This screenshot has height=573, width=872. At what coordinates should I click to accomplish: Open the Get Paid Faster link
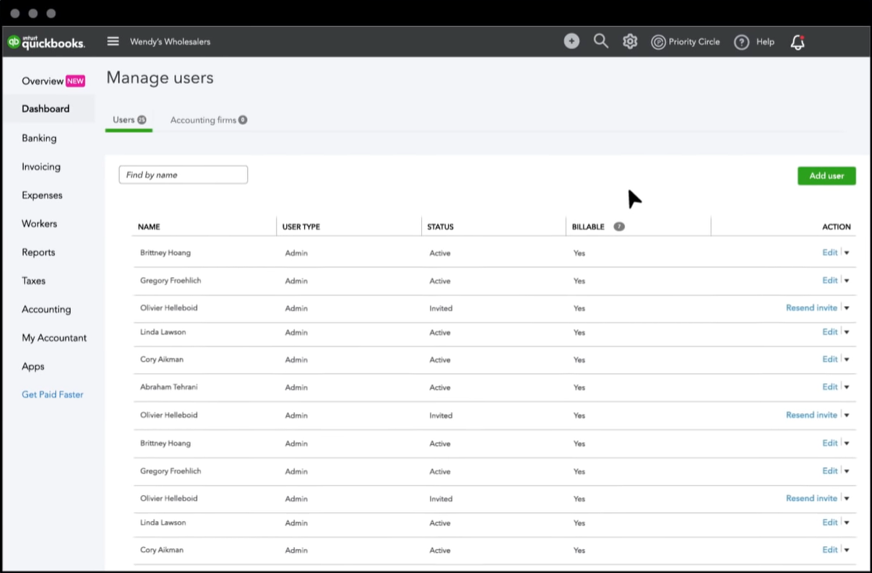pos(52,395)
